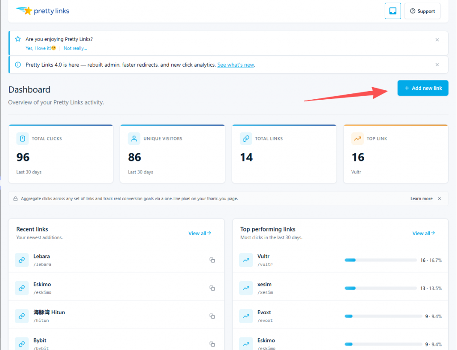The height and width of the screenshot is (350, 457).
Task: Select the '/xesim' slug text
Action: click(265, 292)
